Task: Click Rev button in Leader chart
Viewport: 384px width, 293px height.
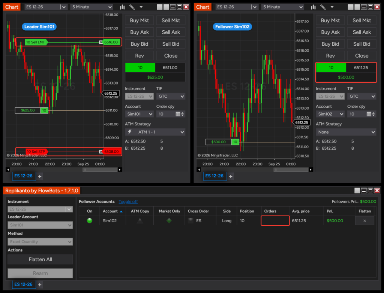Action: [139, 56]
